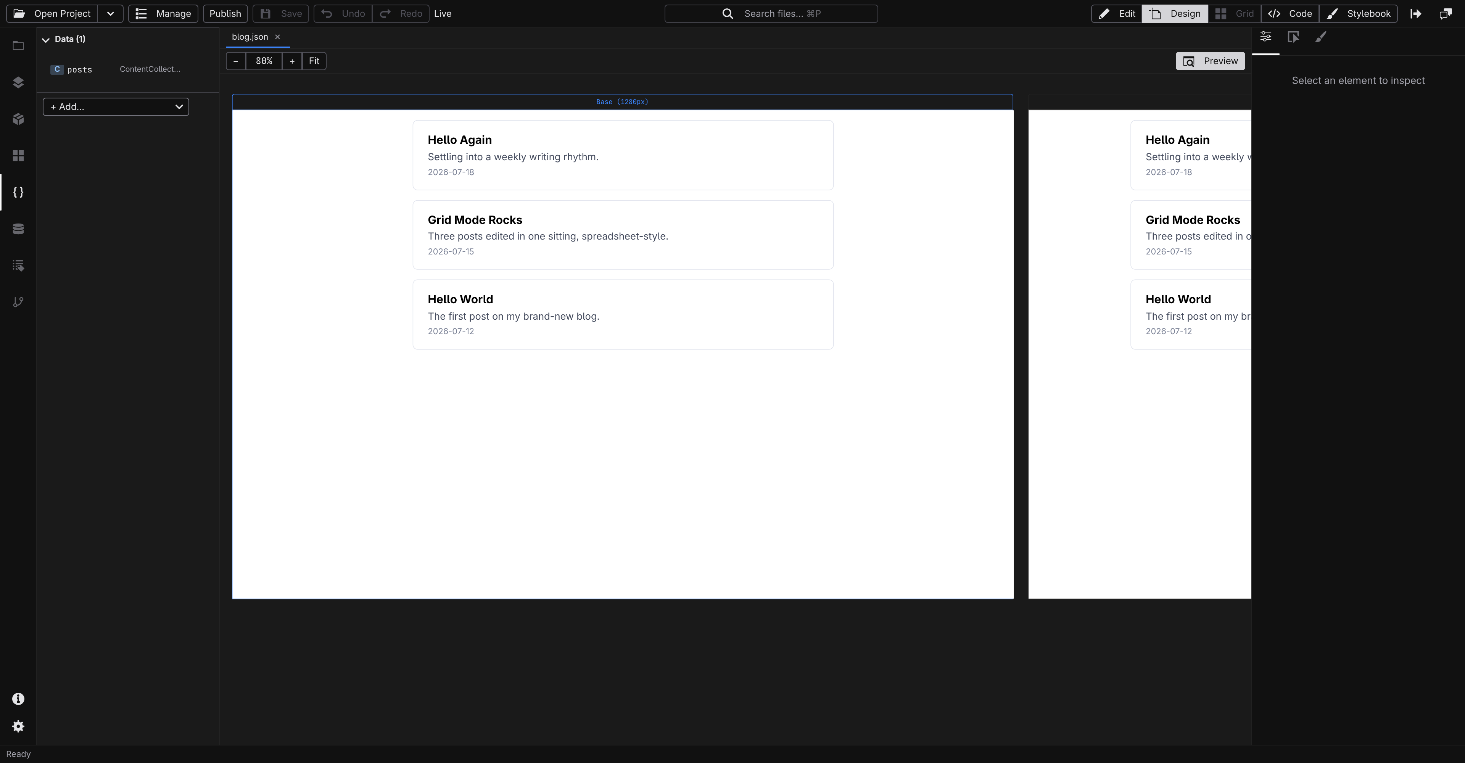Select the blog.json tab

(x=250, y=37)
